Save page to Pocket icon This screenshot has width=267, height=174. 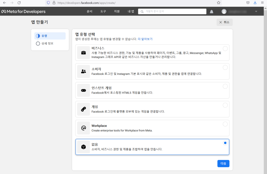pyautogui.click(x=248, y=3)
